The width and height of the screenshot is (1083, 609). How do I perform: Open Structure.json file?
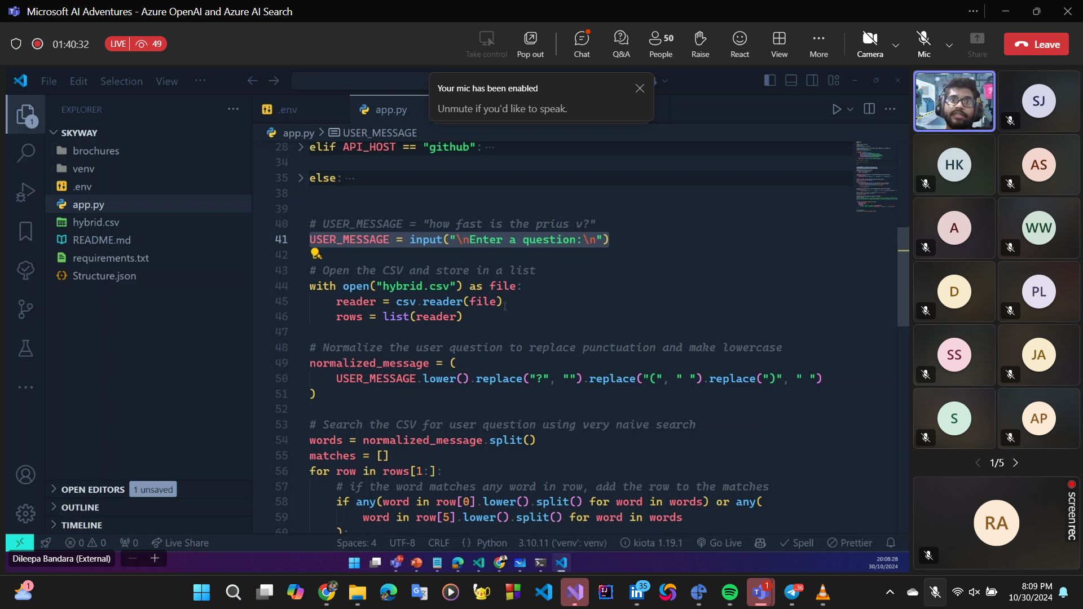104,276
